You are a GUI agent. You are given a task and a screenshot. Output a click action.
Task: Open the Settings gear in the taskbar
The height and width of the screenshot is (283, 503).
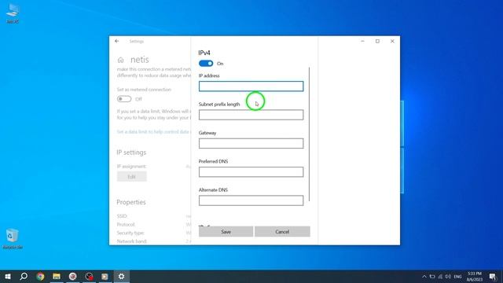pyautogui.click(x=121, y=276)
